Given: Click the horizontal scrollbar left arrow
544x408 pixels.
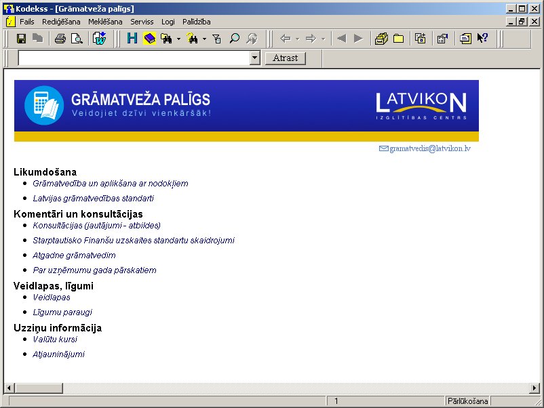Looking at the screenshot, I should [9, 388].
